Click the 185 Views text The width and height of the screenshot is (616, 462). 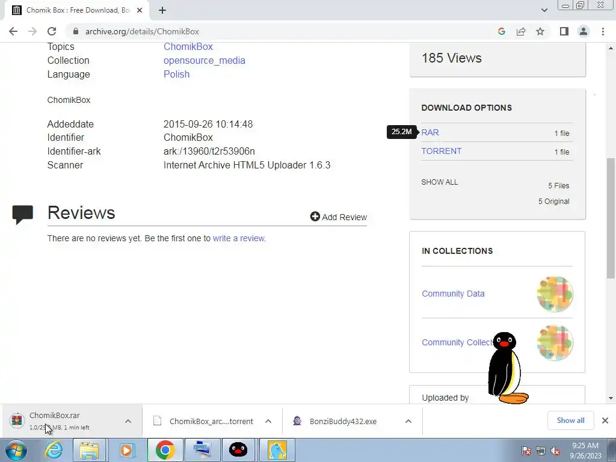point(451,58)
